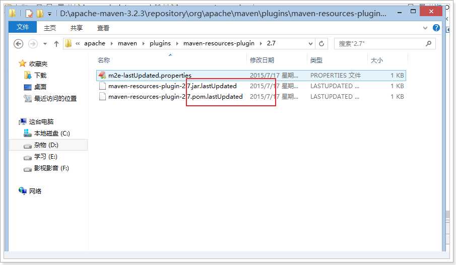Click the maven-resources-plugin breadcrumb segment
The width and height of the screenshot is (456, 265).
point(219,43)
